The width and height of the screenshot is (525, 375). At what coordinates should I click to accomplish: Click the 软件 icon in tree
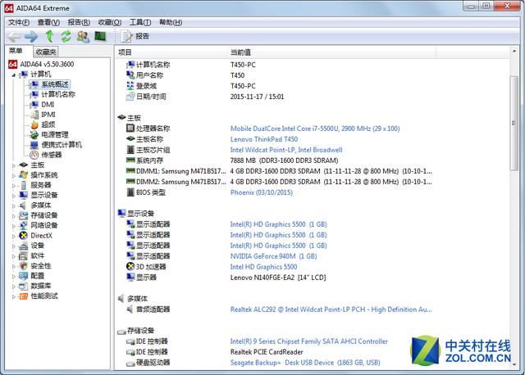[24, 256]
